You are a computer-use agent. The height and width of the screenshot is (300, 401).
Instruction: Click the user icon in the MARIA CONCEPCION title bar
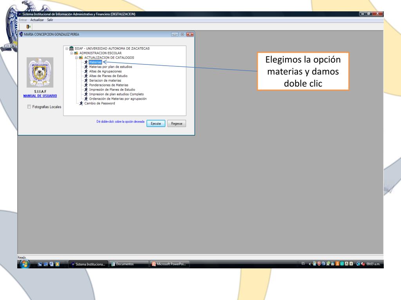[x=21, y=34]
